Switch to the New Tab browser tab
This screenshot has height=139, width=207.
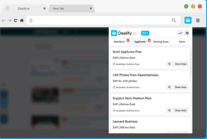(72, 8)
